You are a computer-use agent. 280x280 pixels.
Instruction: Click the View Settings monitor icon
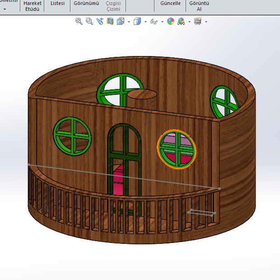[x=198, y=21]
